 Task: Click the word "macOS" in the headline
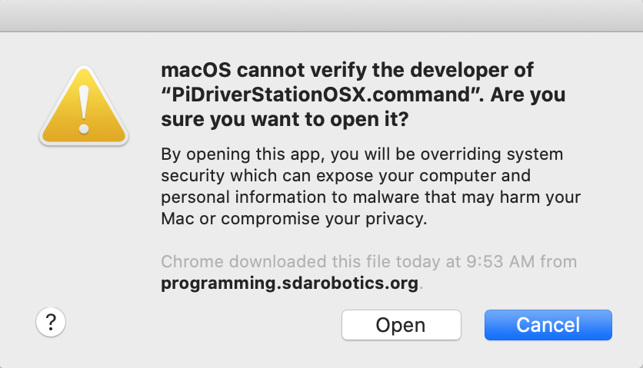[x=196, y=70]
